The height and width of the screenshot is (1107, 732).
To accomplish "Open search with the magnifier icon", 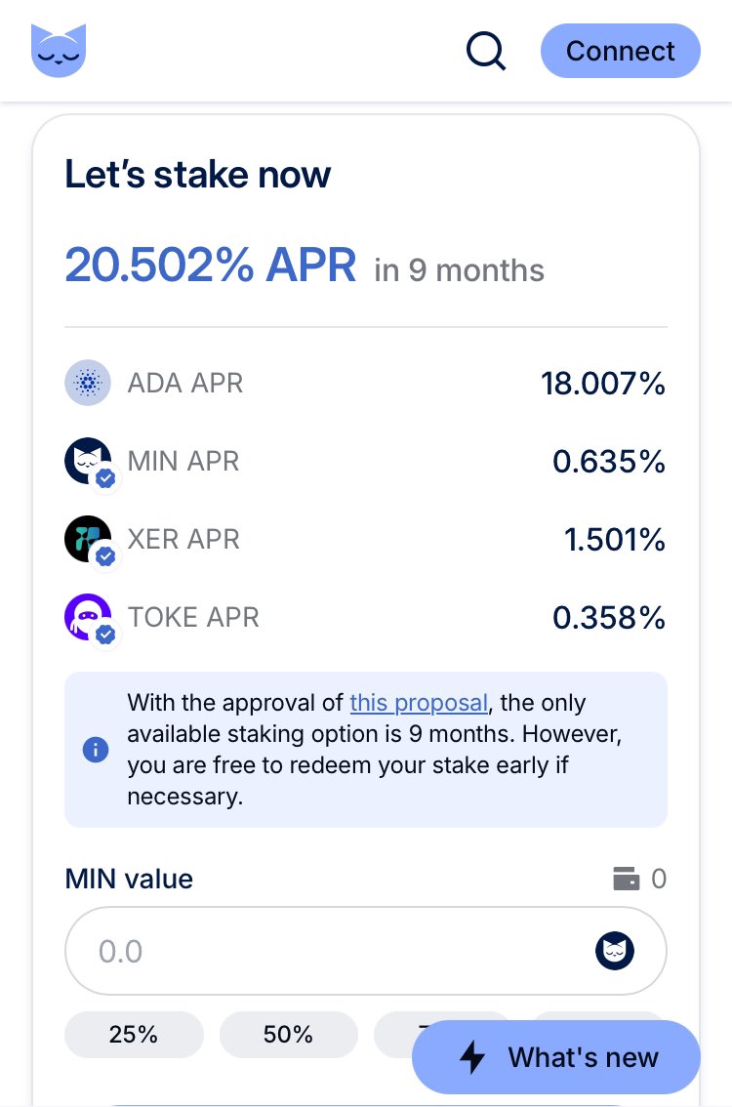I will 485,50.
